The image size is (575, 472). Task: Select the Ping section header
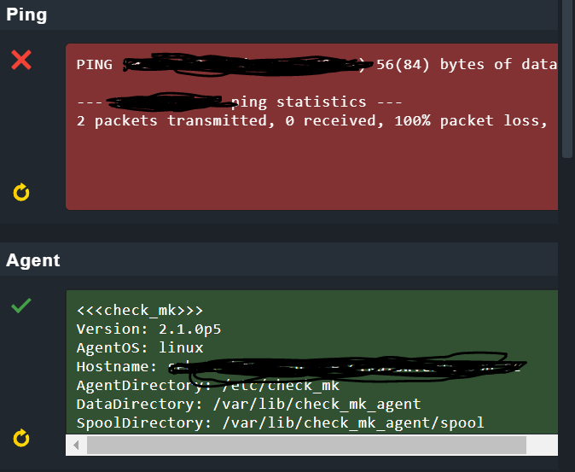click(26, 15)
